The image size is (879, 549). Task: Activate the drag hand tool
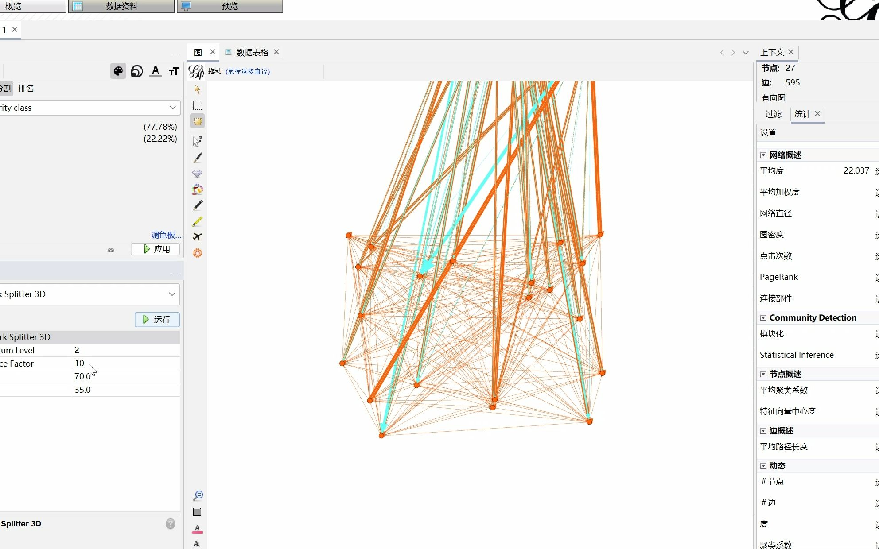coord(197,121)
